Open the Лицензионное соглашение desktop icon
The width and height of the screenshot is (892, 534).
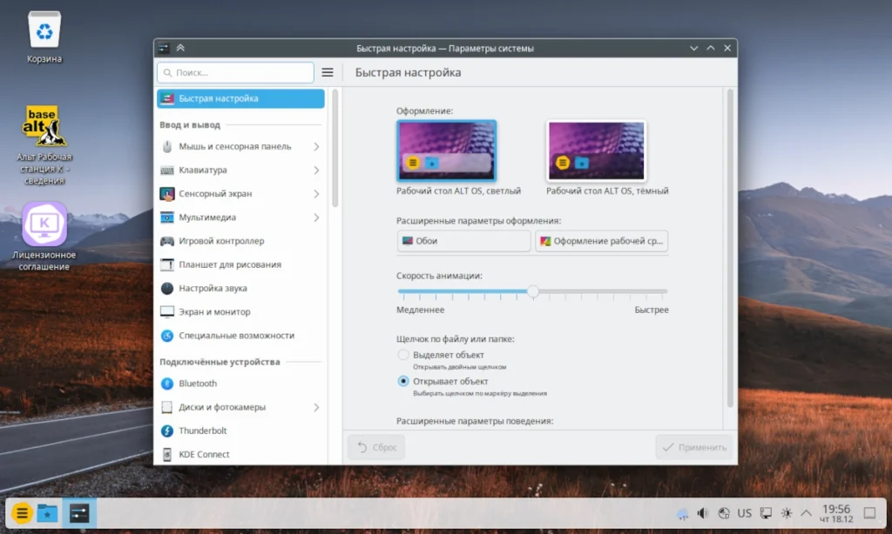point(44,236)
